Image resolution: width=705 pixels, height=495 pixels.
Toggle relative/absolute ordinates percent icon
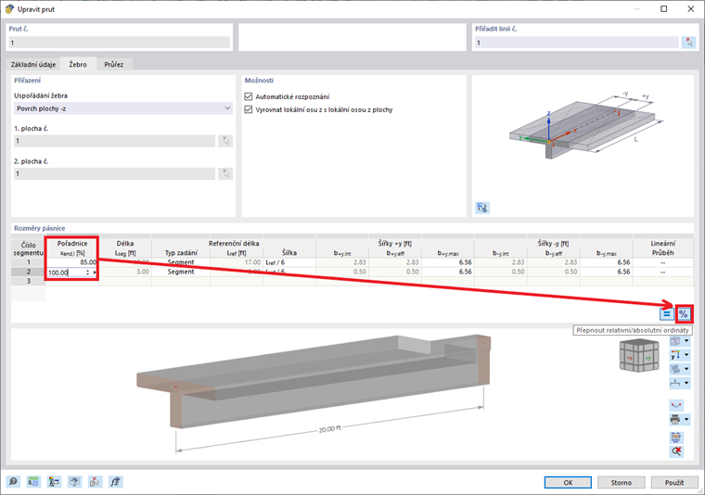click(x=684, y=314)
